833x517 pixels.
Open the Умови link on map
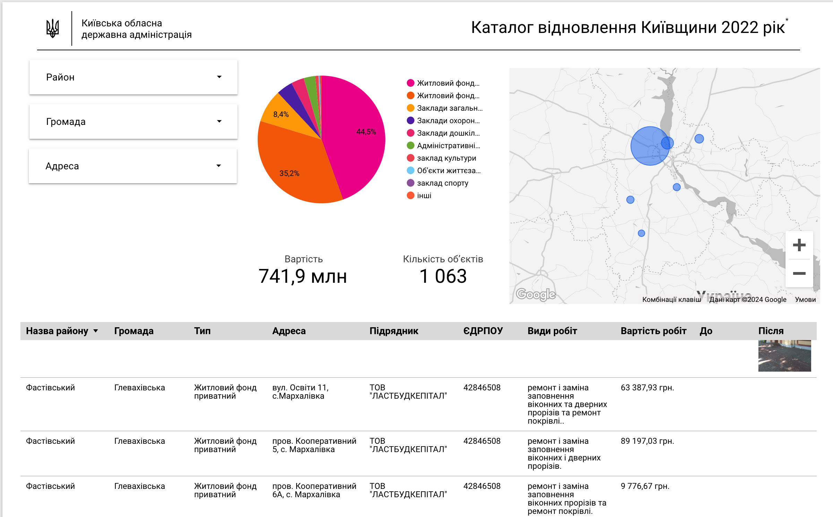(805, 299)
